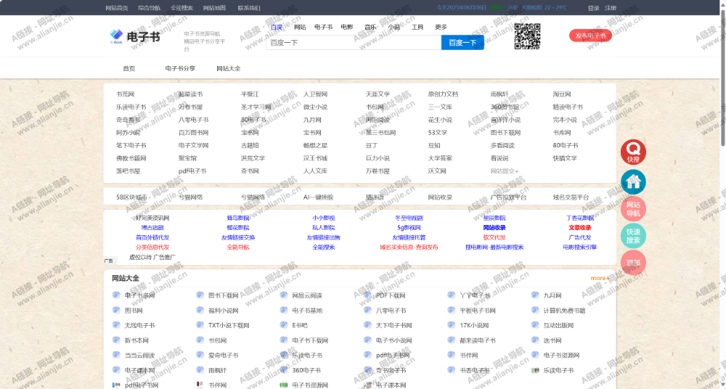Open the 域名交易平台 link

point(571,197)
